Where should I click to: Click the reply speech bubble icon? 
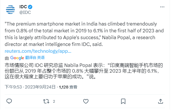[9, 101]
